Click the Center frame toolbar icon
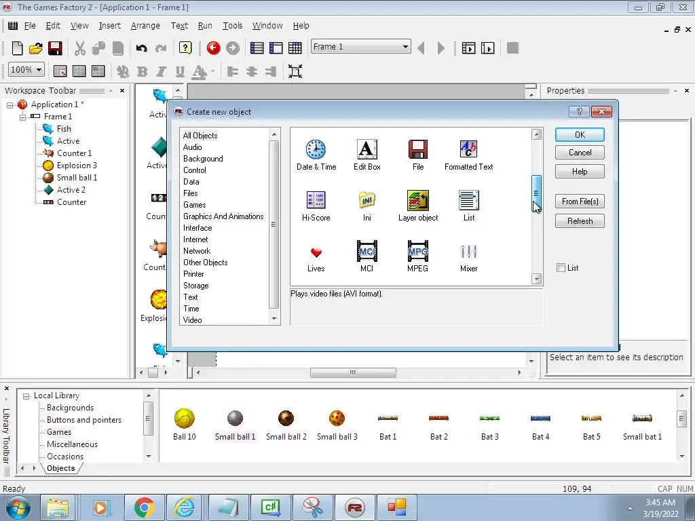Screen dimensions: 695x521 tap(295, 71)
